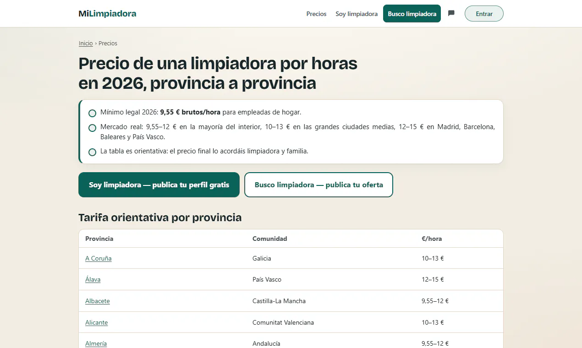The height and width of the screenshot is (348, 582).
Task: Open the A Coruña province link
Action: [x=99, y=258]
